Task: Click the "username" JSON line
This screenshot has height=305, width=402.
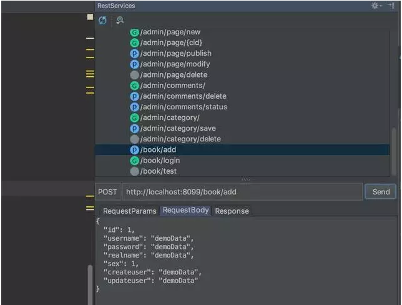Action: coord(149,238)
